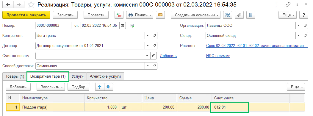Send document by email envelope icon
This screenshot has width=313, height=116.
tap(160, 15)
